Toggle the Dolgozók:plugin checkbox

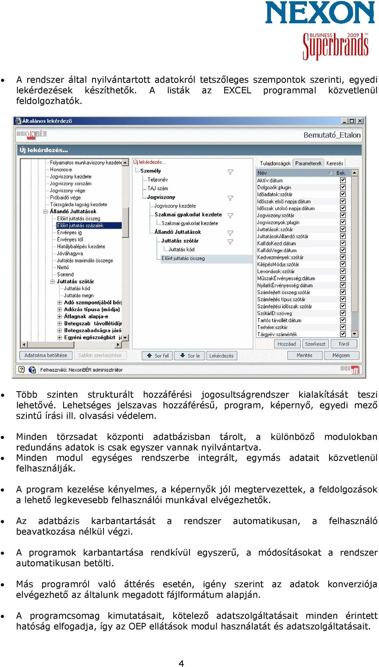tap(343, 187)
